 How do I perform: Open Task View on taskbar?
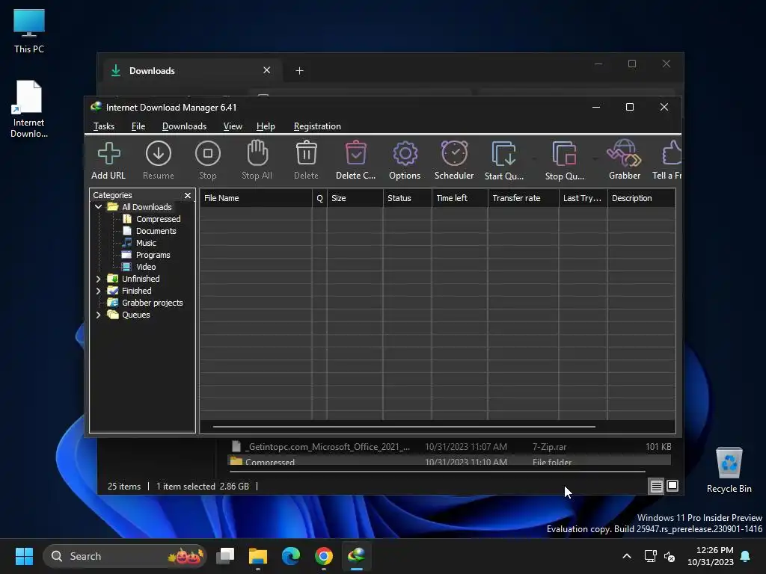(225, 556)
